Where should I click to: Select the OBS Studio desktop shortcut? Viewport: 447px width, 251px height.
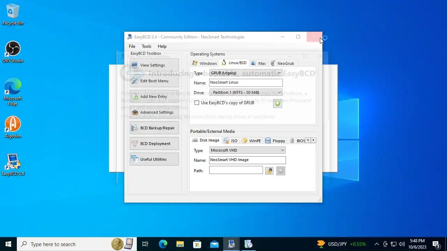[13, 52]
